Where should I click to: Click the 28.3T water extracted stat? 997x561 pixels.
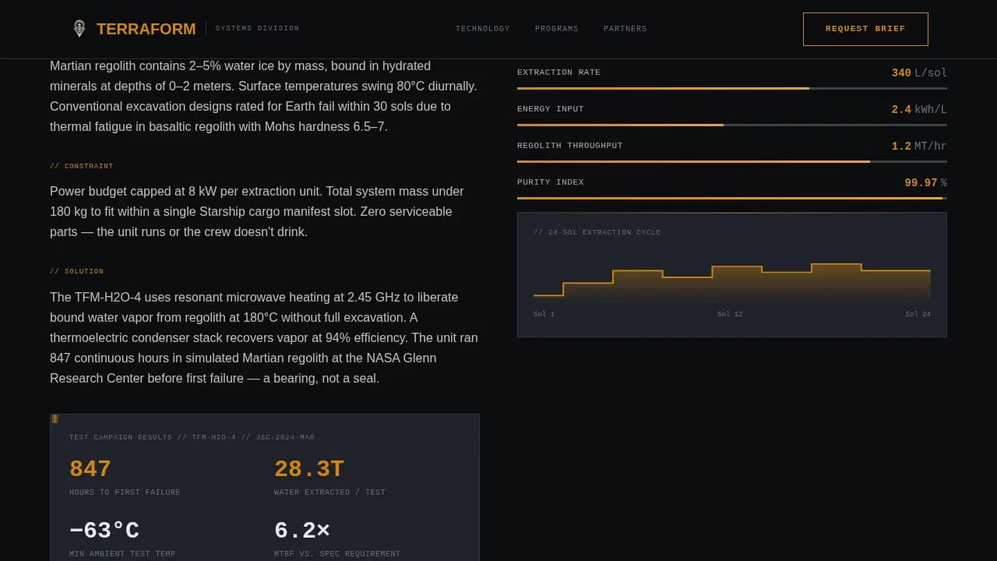tap(308, 469)
